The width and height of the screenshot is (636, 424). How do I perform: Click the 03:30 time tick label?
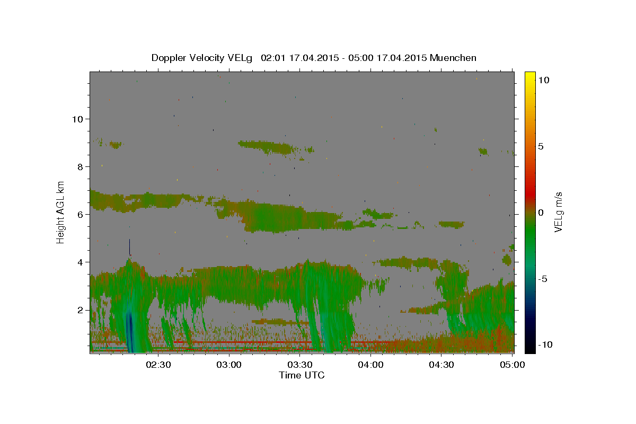[x=300, y=365]
